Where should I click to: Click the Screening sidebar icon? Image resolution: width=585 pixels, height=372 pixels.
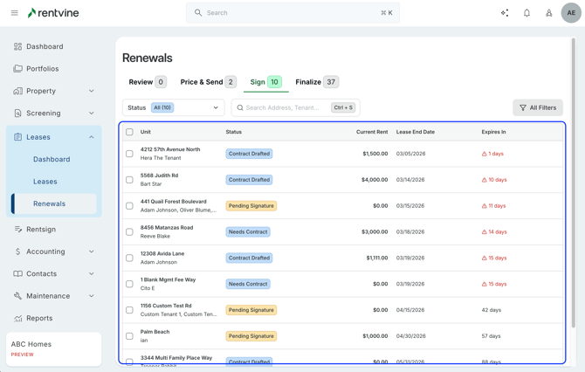point(17,114)
